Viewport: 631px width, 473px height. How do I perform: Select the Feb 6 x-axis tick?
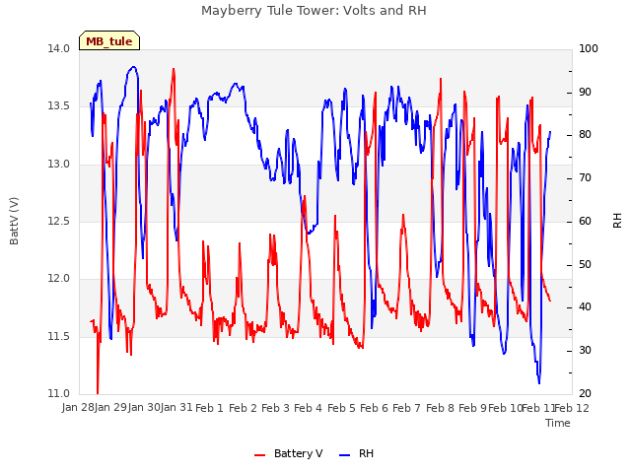click(375, 408)
